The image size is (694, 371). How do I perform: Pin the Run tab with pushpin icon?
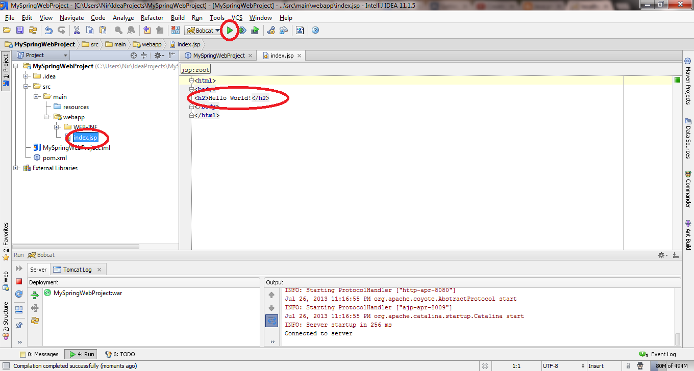pos(19,325)
